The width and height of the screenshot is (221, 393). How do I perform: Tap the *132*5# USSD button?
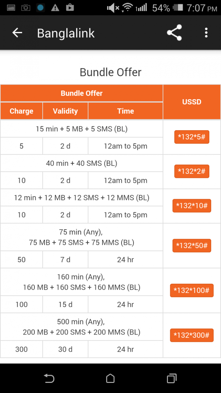click(x=192, y=137)
